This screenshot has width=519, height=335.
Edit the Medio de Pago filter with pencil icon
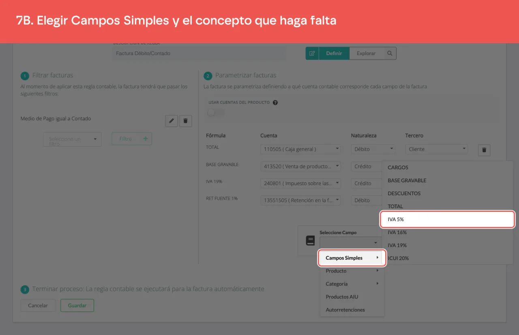[x=172, y=121]
